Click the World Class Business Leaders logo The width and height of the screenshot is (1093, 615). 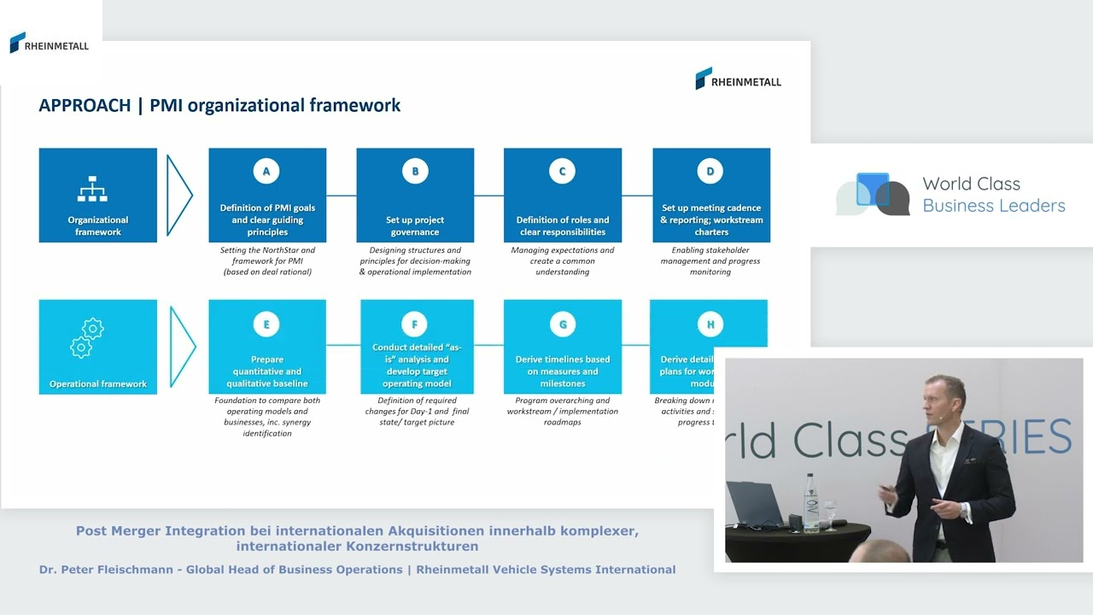click(x=950, y=195)
